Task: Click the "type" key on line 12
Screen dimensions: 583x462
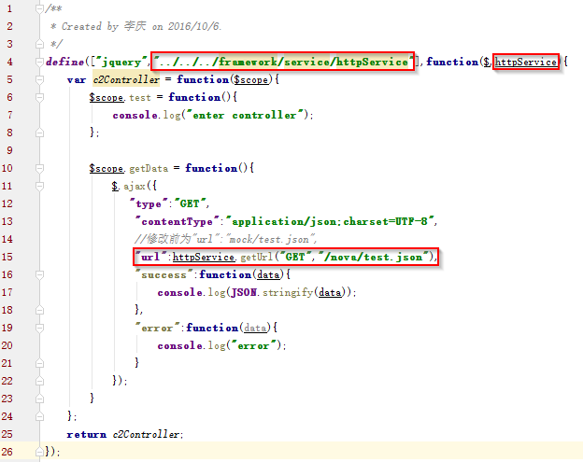Action: click(149, 203)
